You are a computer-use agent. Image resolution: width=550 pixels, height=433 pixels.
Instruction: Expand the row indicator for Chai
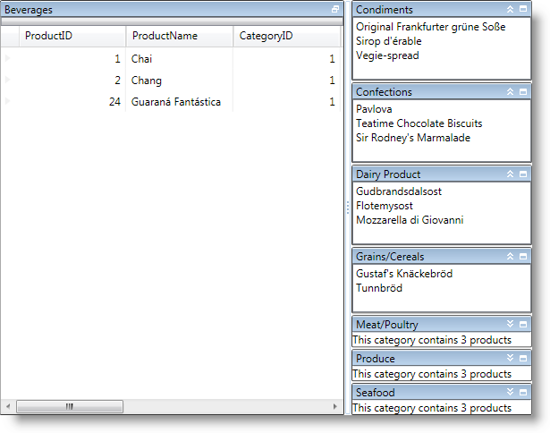(9, 58)
